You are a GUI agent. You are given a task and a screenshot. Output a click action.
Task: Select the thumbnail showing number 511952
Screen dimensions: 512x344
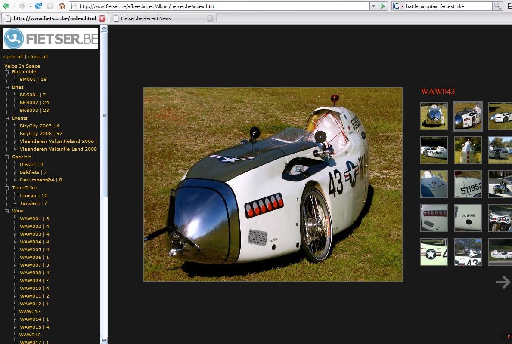[468, 184]
